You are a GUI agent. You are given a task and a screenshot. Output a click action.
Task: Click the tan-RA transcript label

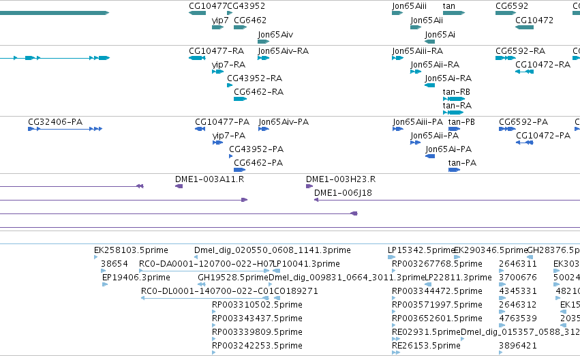coord(457,106)
